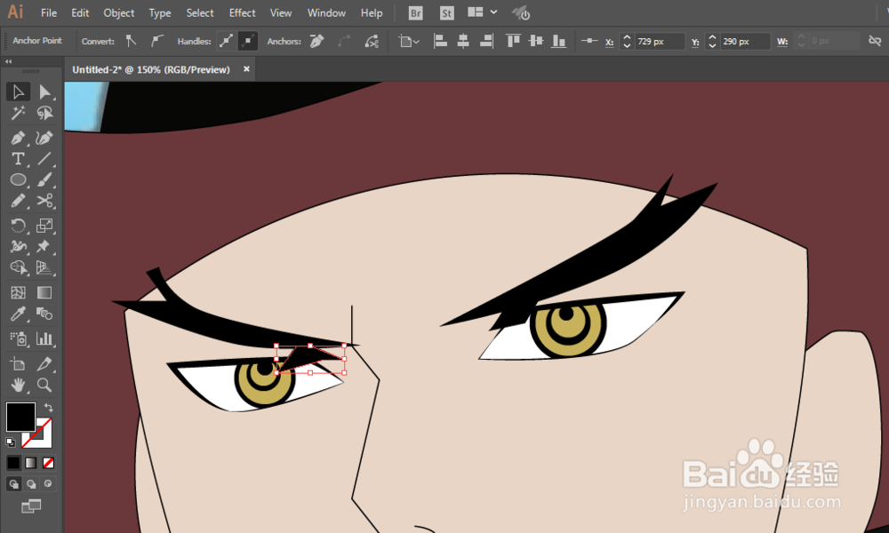The height and width of the screenshot is (533, 889).
Task: Select the Width/Warp tool
Action: click(18, 246)
